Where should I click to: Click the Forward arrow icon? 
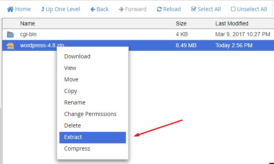pos(121,9)
